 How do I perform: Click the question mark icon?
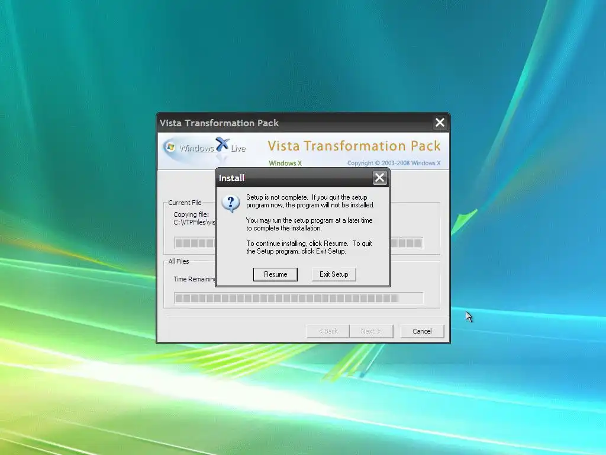point(231,203)
